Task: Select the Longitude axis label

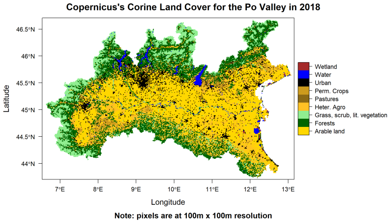Action: coord(168,202)
